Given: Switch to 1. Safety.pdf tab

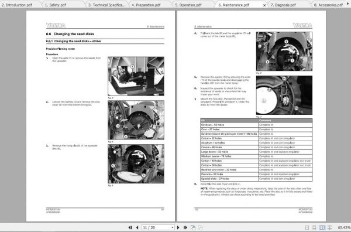Looking at the screenshot, I should (x=56, y=5).
